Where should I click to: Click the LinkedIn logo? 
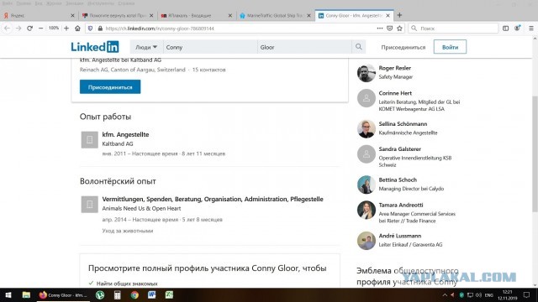(95, 47)
